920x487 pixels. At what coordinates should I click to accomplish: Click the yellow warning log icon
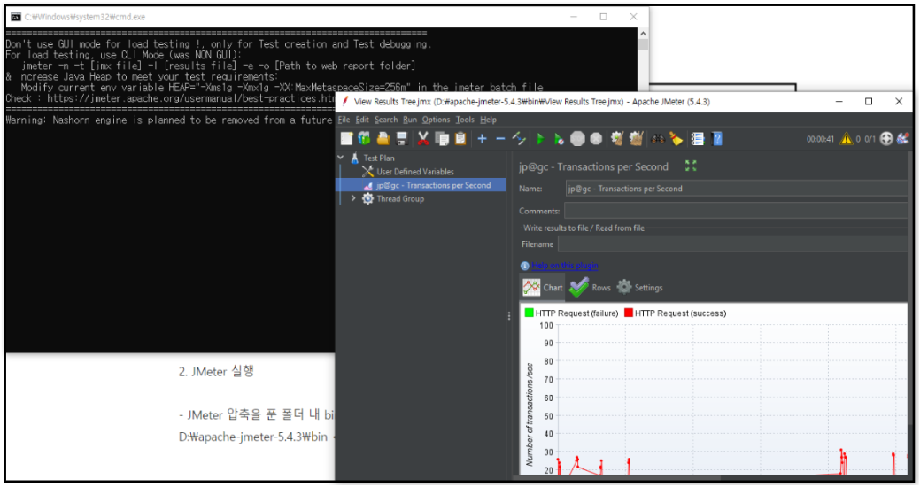pos(847,139)
